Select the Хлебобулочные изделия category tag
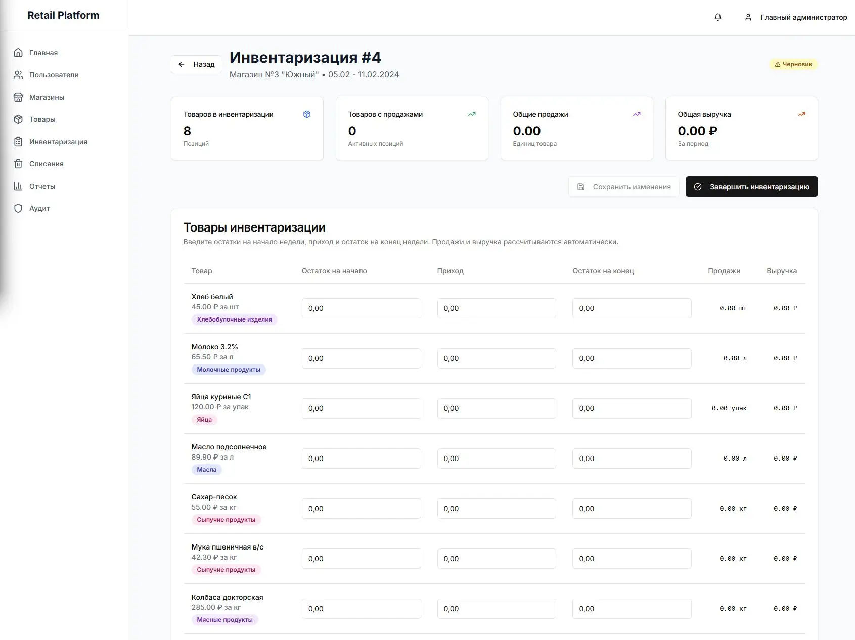Screen dimensions: 855x640 click(x=234, y=319)
